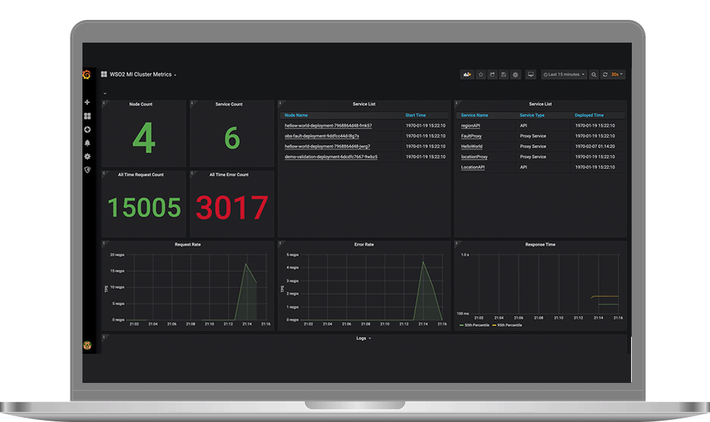Star this dashboard as favorite
Viewport: 710px width, 422px height.
click(480, 75)
